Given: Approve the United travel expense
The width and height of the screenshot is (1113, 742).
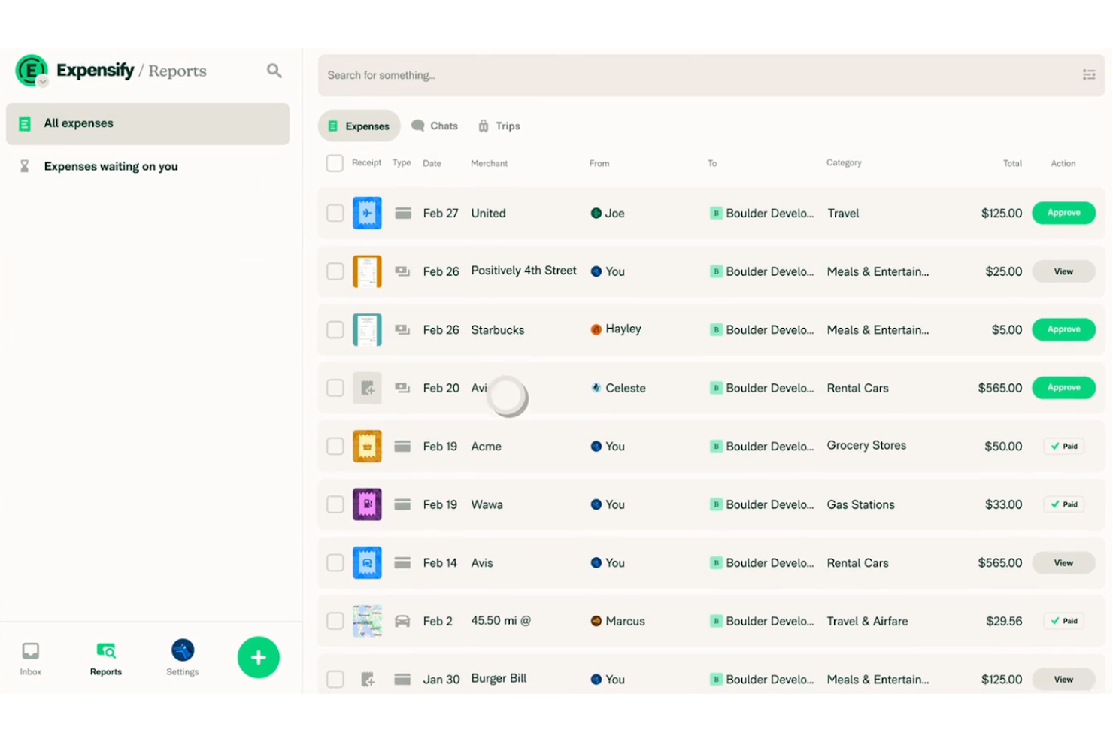Looking at the screenshot, I should [1063, 213].
